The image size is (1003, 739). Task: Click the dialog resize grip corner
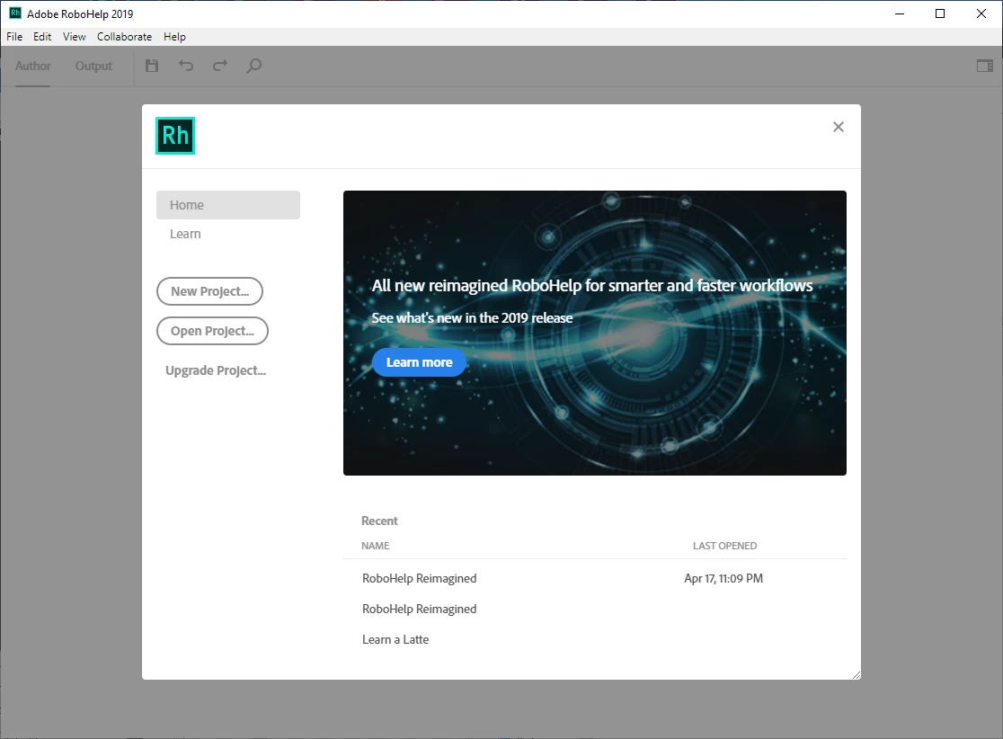pyautogui.click(x=857, y=675)
